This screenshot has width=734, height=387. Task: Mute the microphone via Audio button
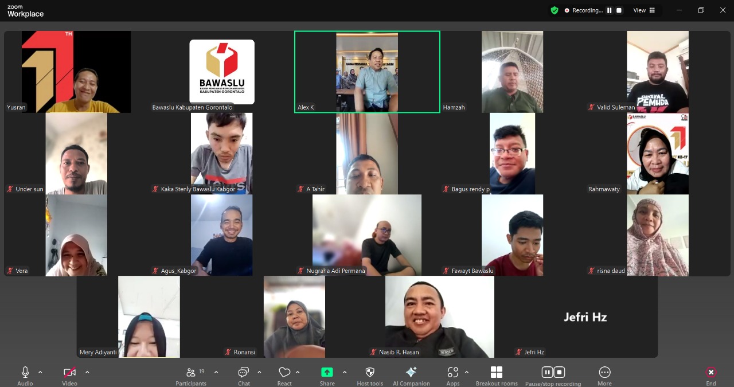coord(25,373)
